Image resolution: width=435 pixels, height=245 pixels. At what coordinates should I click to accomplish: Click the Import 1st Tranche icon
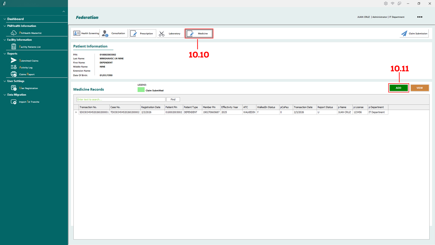coord(14,102)
